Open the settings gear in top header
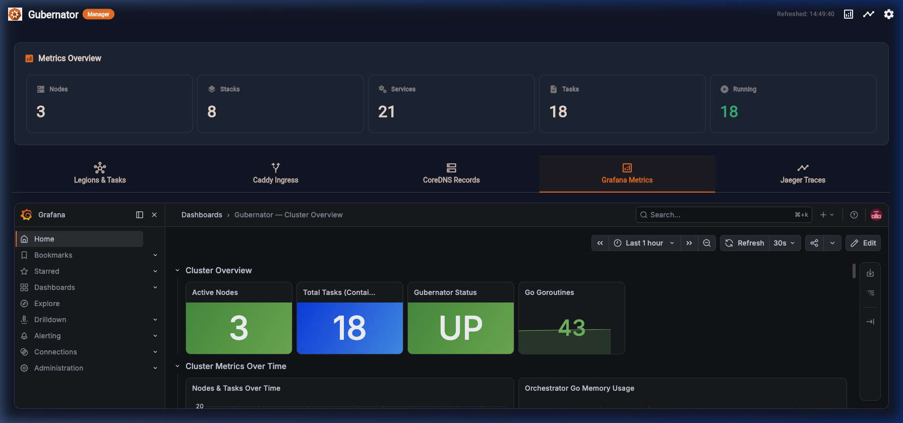Viewport: 903px width, 423px height. click(x=889, y=14)
